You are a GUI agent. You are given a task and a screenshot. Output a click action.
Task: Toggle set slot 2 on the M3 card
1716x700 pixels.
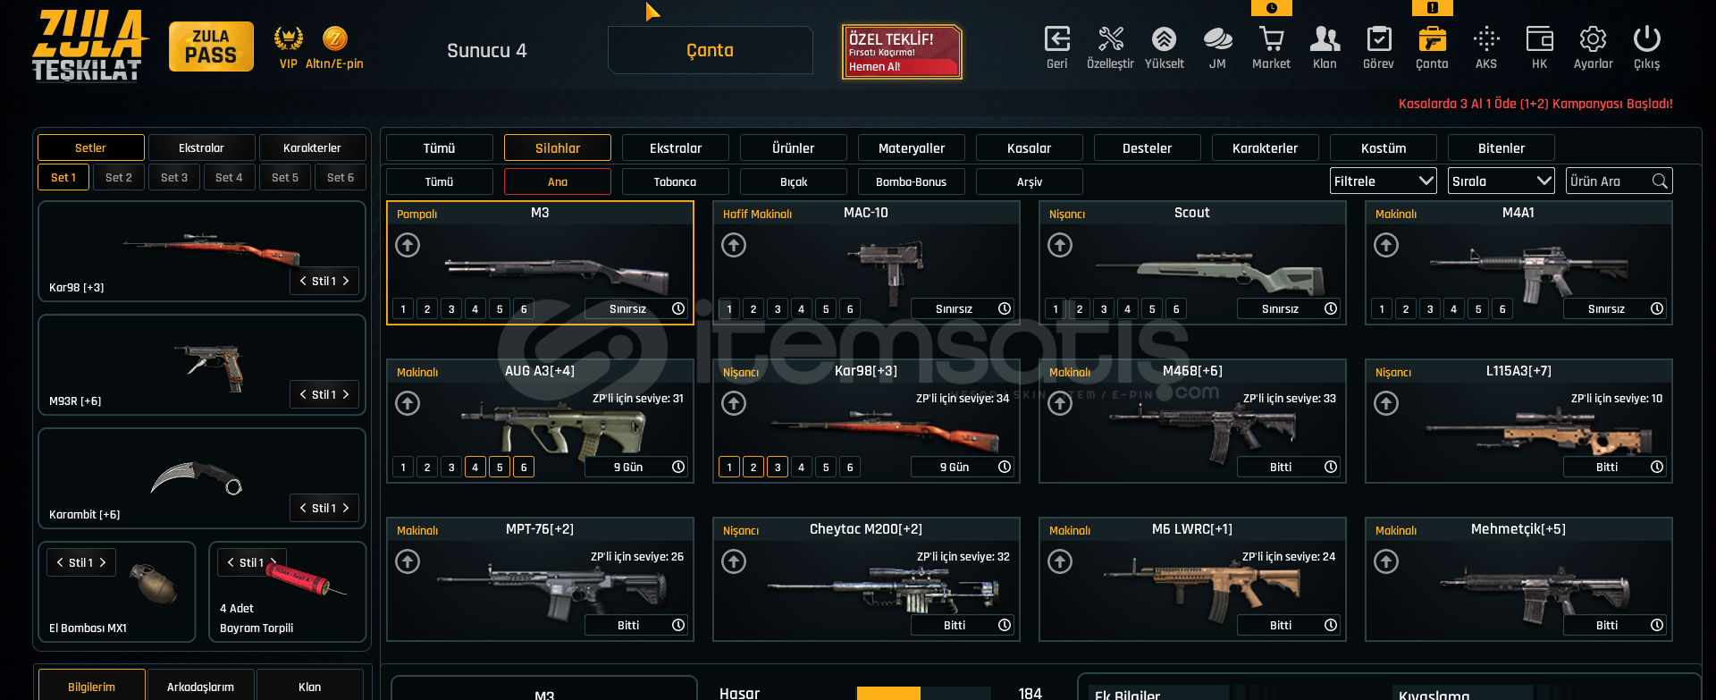[x=427, y=309]
